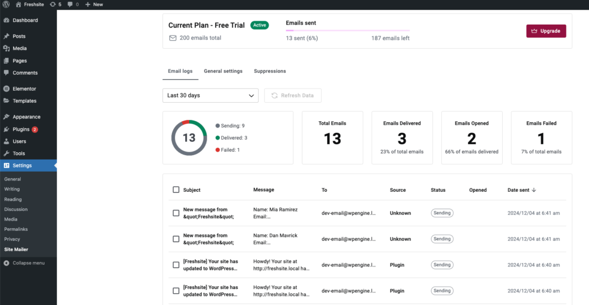Open the comments bubble icon in admin bar
The image size is (589, 305).
[70, 5]
